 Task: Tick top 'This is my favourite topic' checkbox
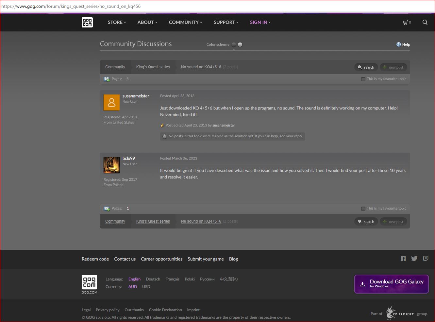pyautogui.click(x=363, y=79)
